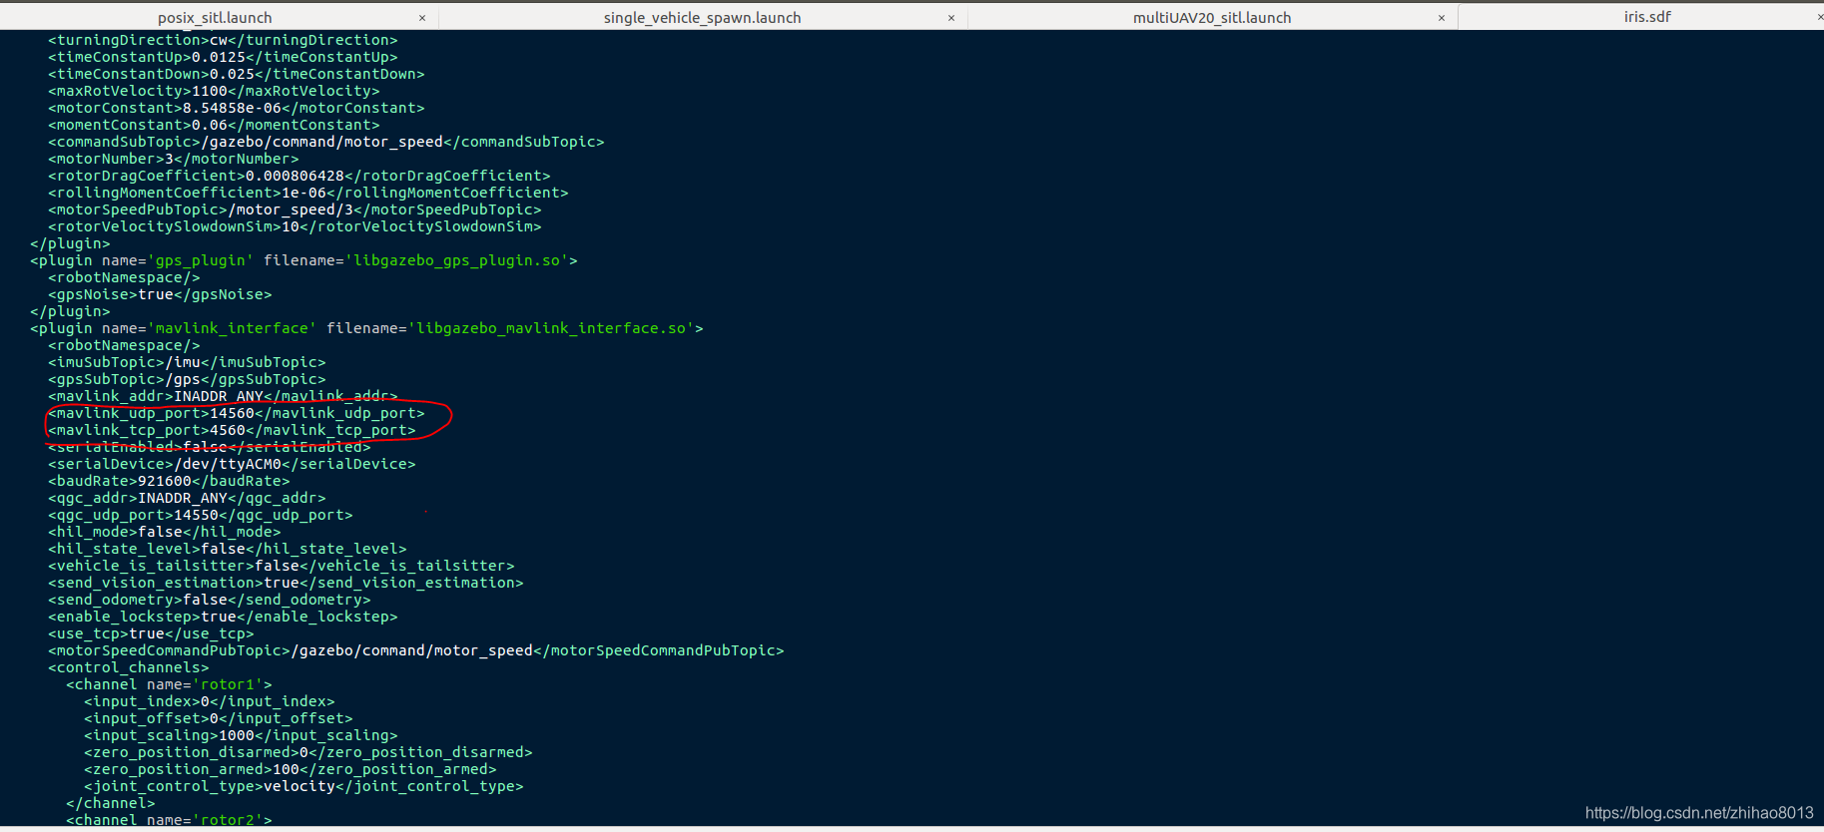Click the input_offset 0 line
Viewport: 1824px width, 832px height.
coord(219,718)
